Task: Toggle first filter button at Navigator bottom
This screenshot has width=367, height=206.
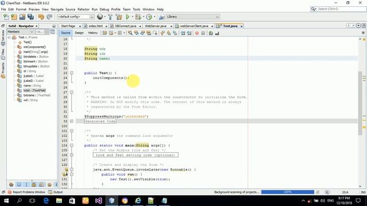Action: pos(11,185)
